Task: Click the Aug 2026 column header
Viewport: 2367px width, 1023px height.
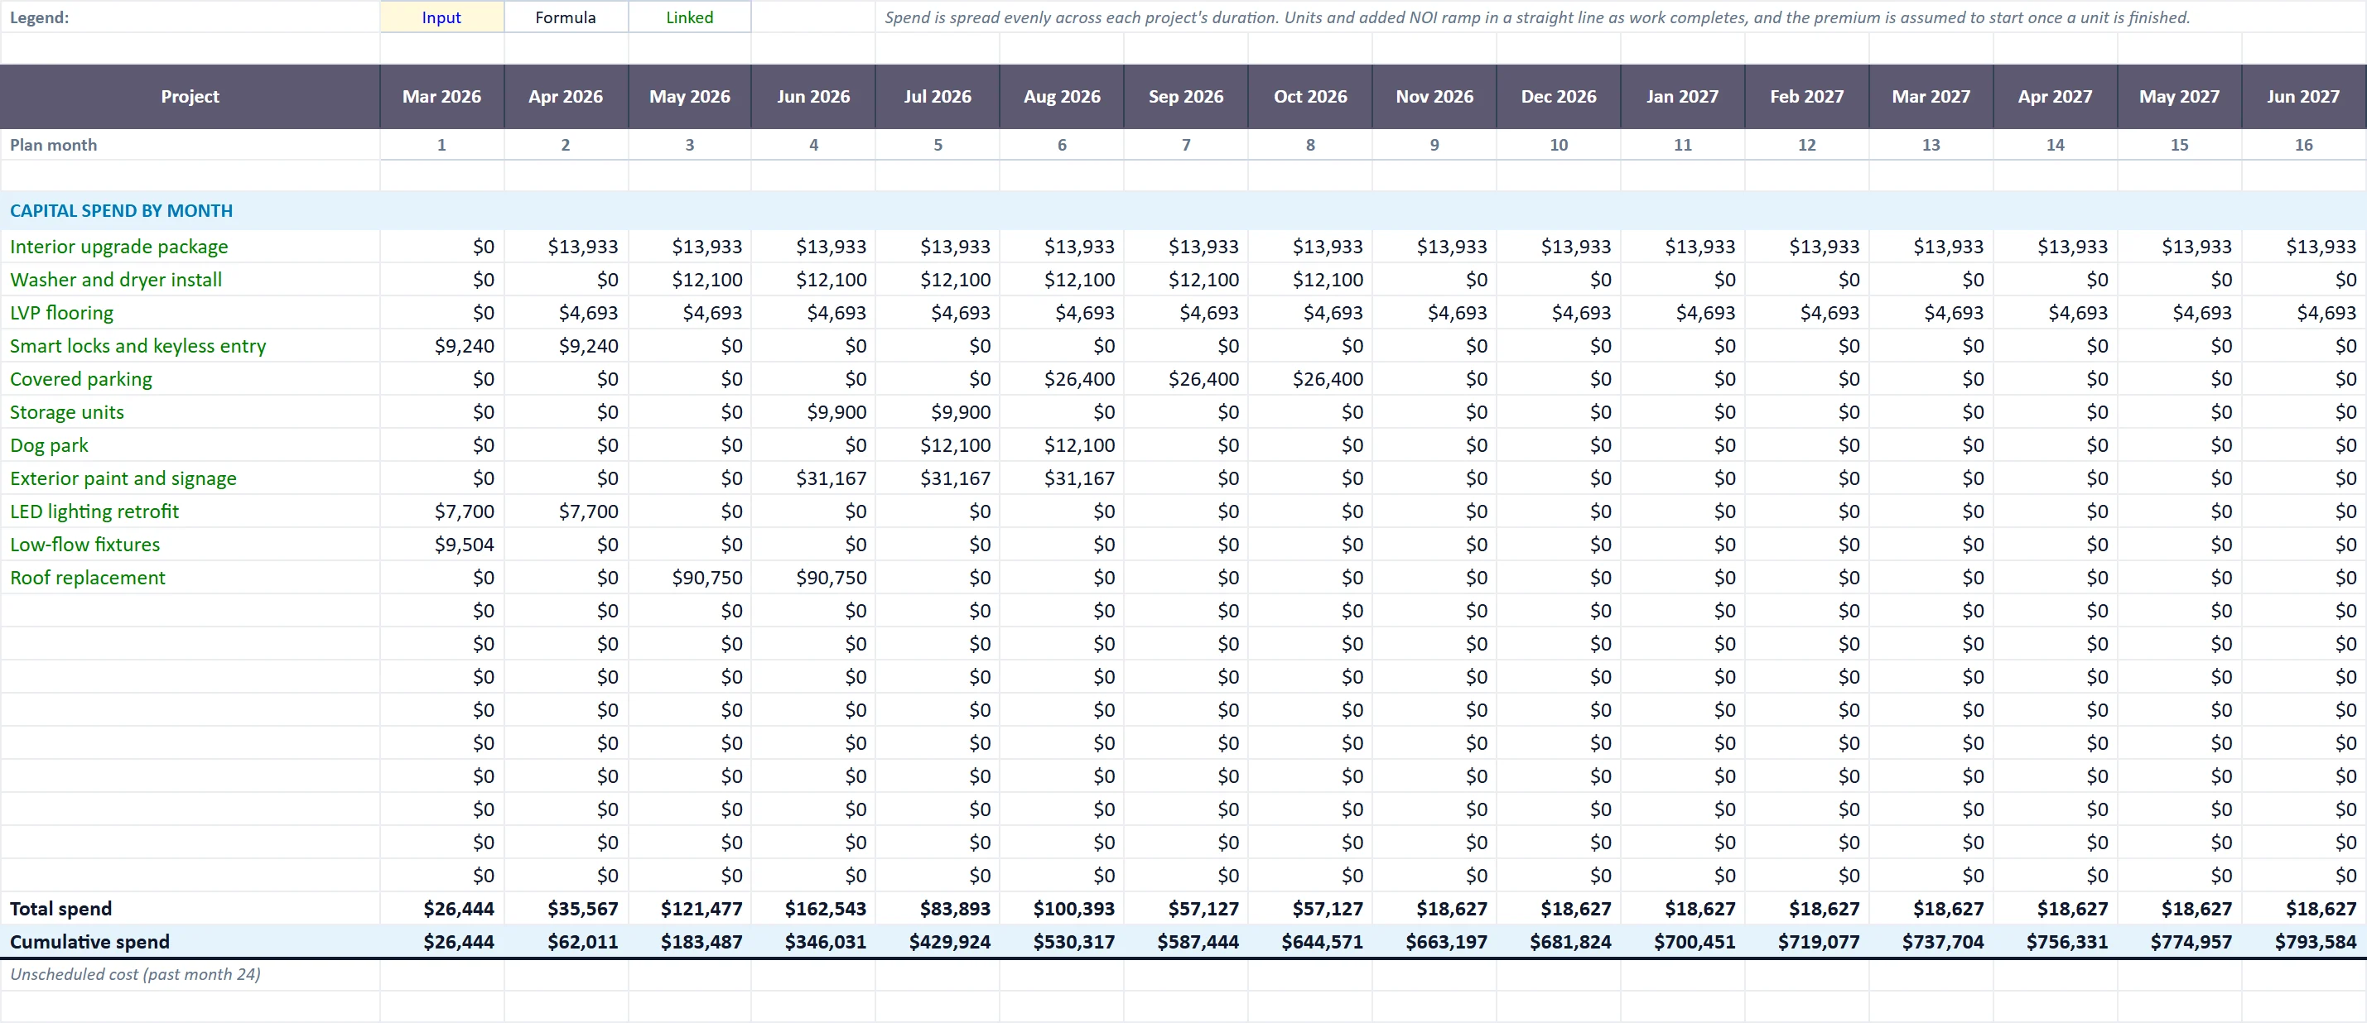Action: coord(1063,96)
